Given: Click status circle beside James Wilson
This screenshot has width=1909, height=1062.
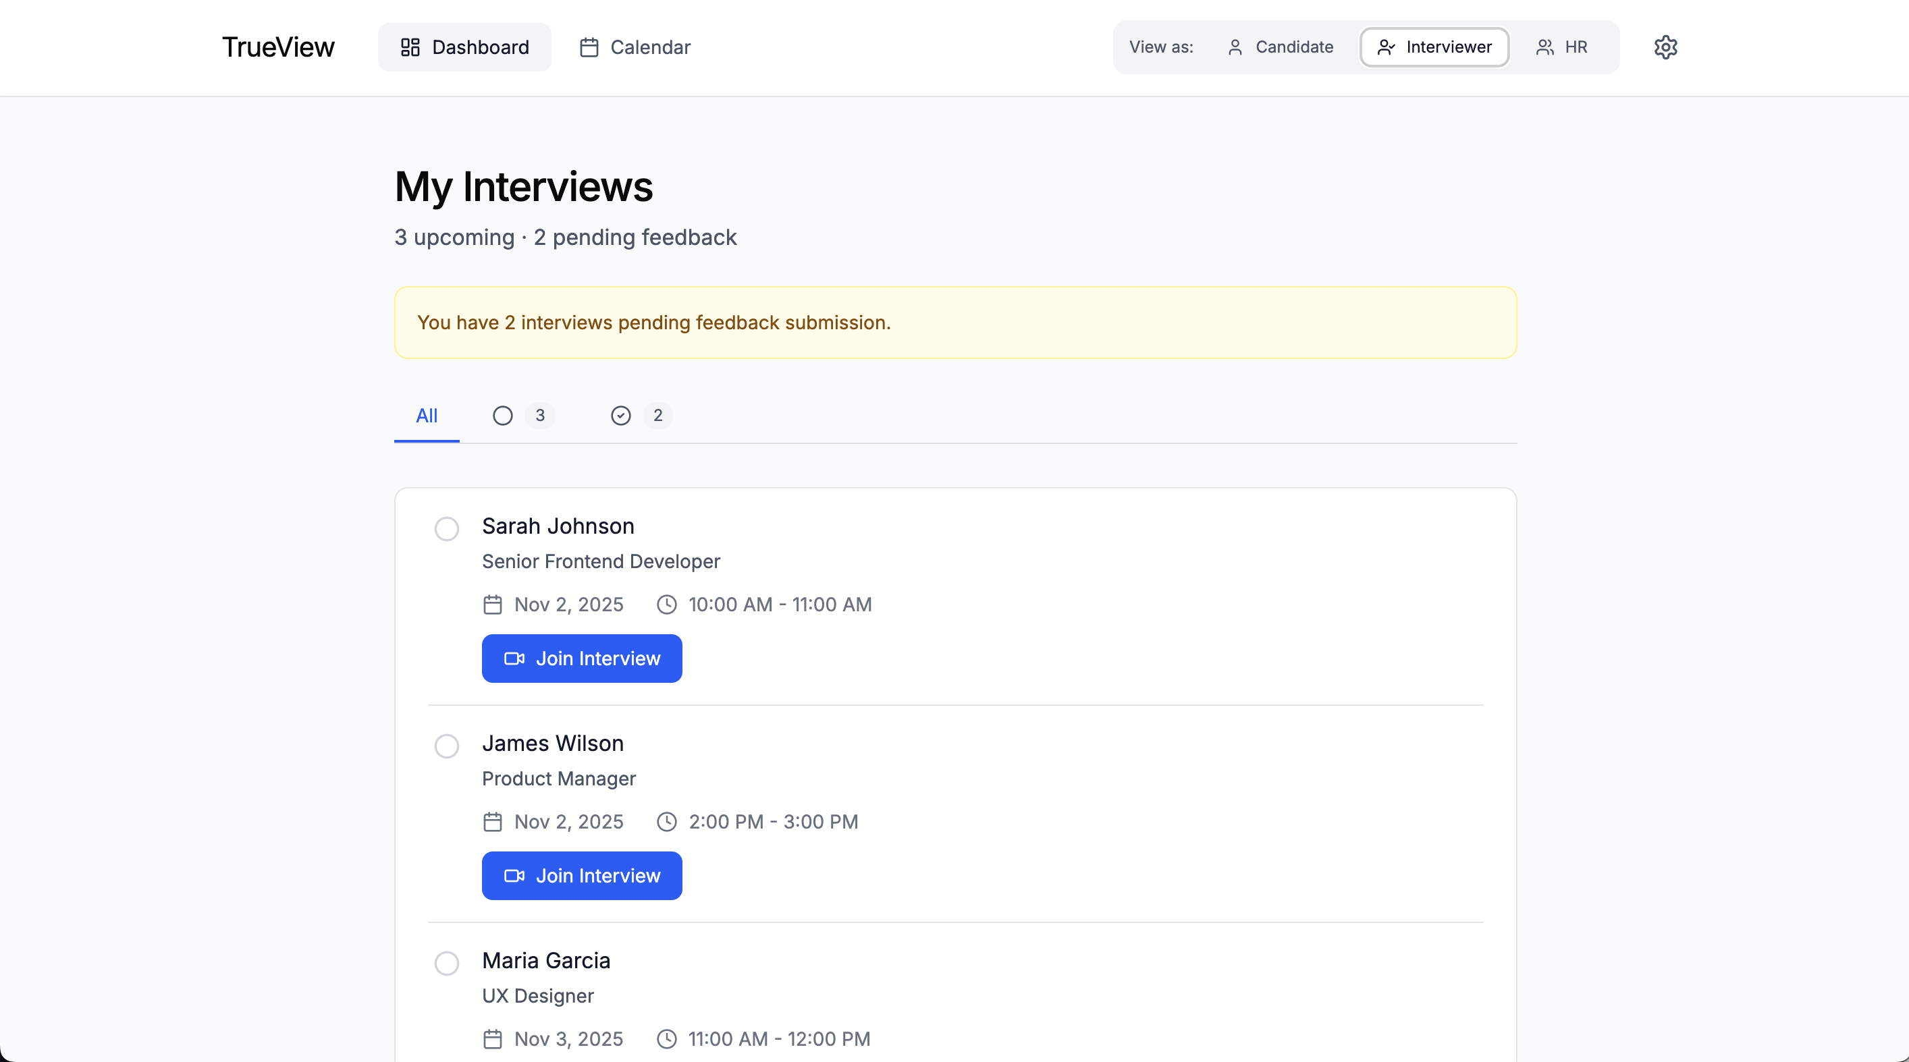Looking at the screenshot, I should (x=446, y=746).
